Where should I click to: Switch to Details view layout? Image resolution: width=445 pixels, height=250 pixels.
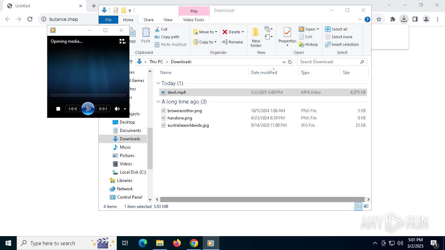[x=358, y=207]
